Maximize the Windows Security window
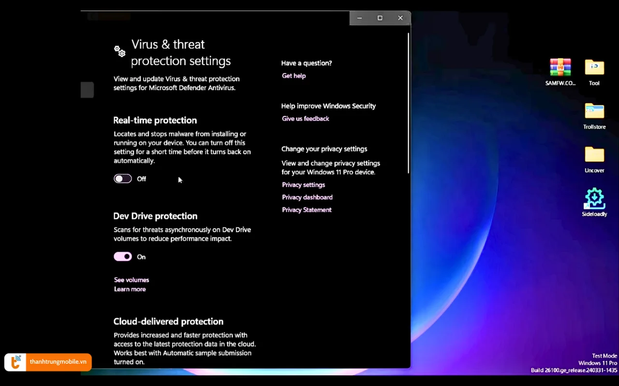The width and height of the screenshot is (619, 386). [380, 18]
